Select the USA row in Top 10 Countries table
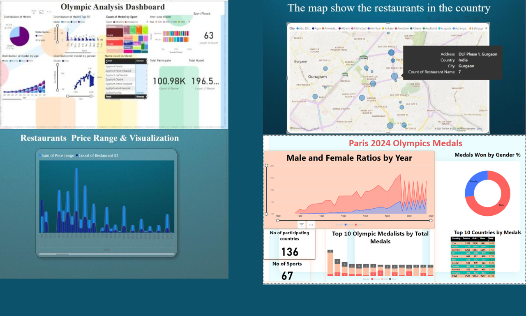Image resolution: width=526 pixels, height=316 pixels. pyautogui.click(x=473, y=243)
